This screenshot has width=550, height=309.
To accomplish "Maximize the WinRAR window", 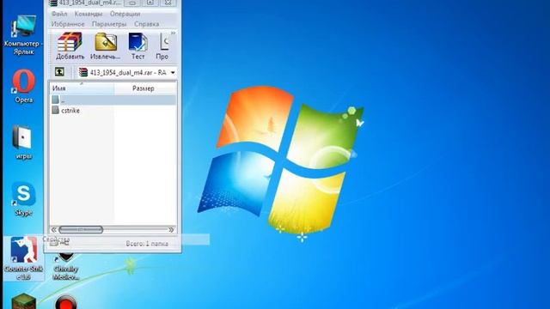I will click(150, 3).
